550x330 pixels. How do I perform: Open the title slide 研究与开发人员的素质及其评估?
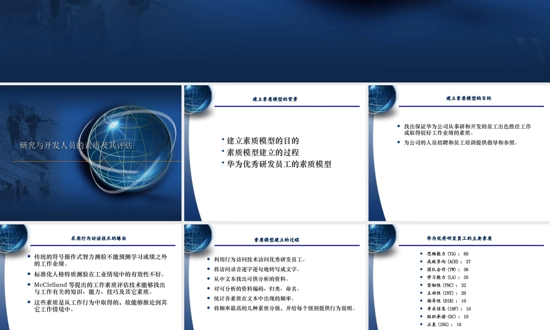(91, 153)
